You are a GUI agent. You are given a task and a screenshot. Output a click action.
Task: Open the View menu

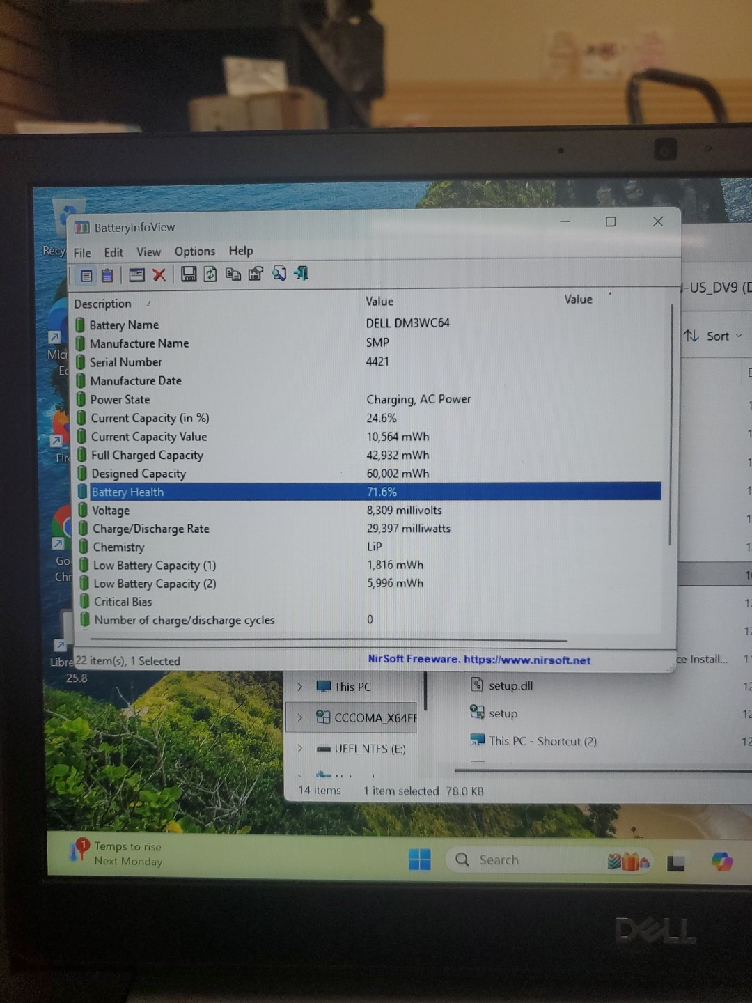148,252
